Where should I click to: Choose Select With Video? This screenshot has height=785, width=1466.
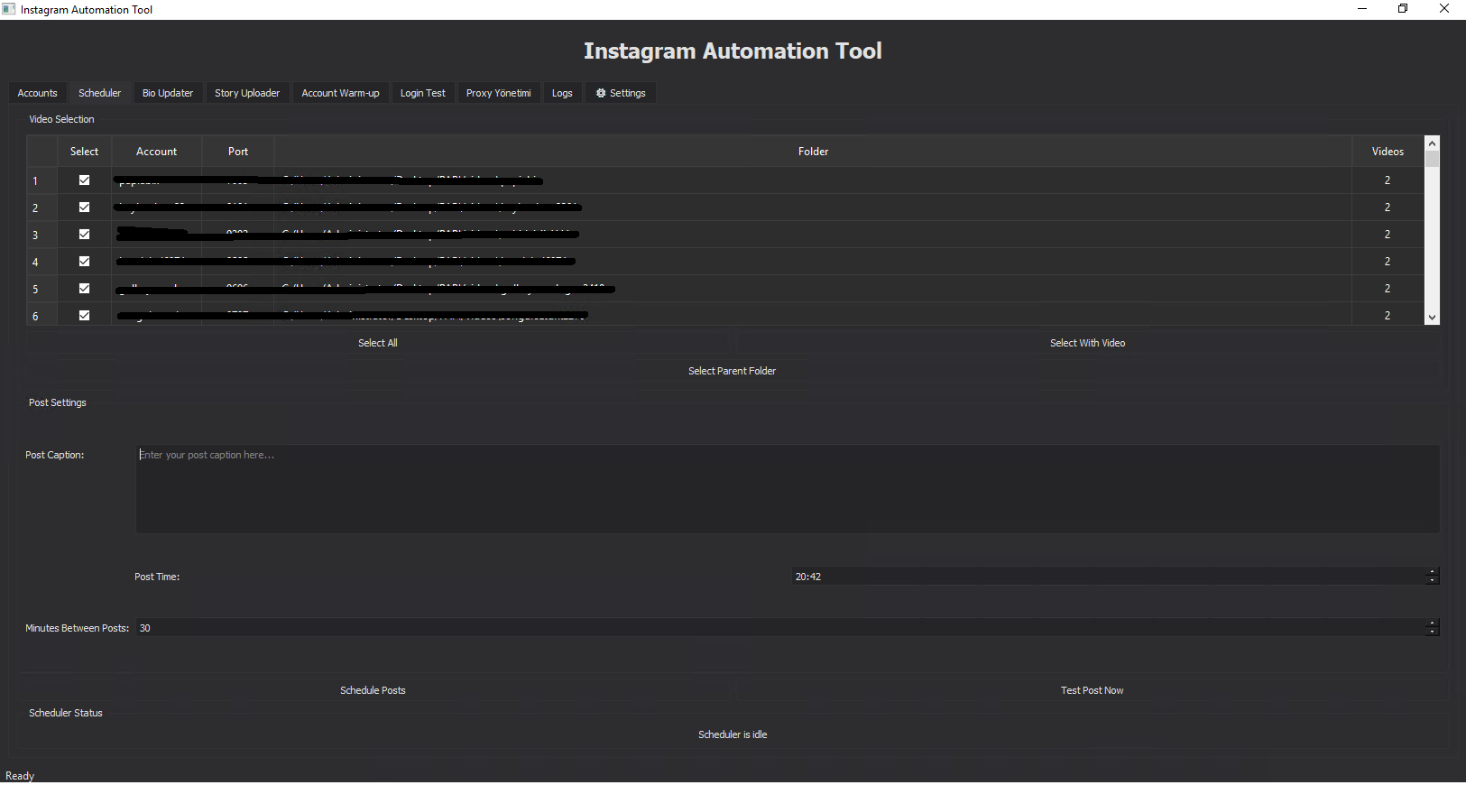pos(1087,343)
